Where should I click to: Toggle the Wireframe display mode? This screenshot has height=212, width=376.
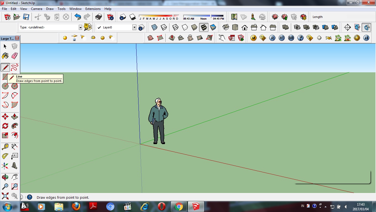[175, 27]
